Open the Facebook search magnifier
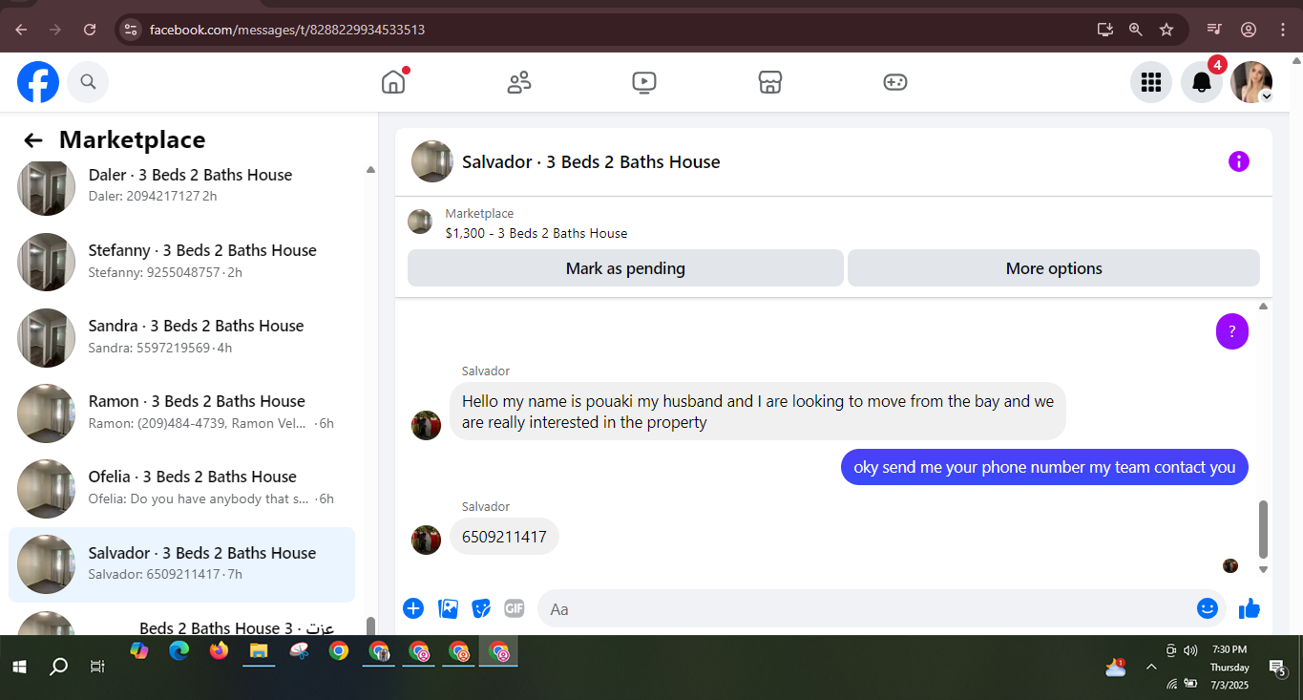This screenshot has height=700, width=1303. (88, 82)
